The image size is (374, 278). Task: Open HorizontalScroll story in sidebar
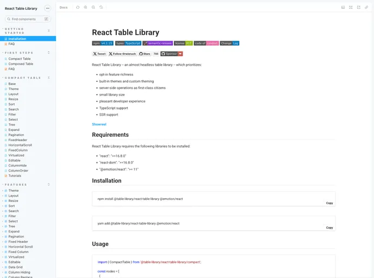pyautogui.click(x=20, y=145)
